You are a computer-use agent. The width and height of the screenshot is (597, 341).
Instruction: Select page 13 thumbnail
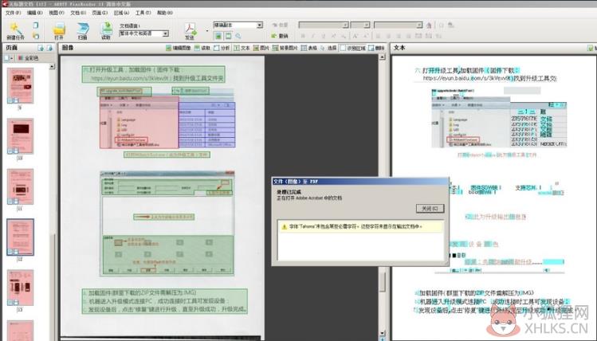20,288
